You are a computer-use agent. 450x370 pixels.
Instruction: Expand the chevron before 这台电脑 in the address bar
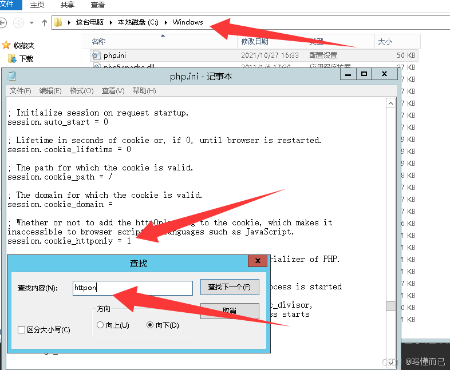point(69,22)
